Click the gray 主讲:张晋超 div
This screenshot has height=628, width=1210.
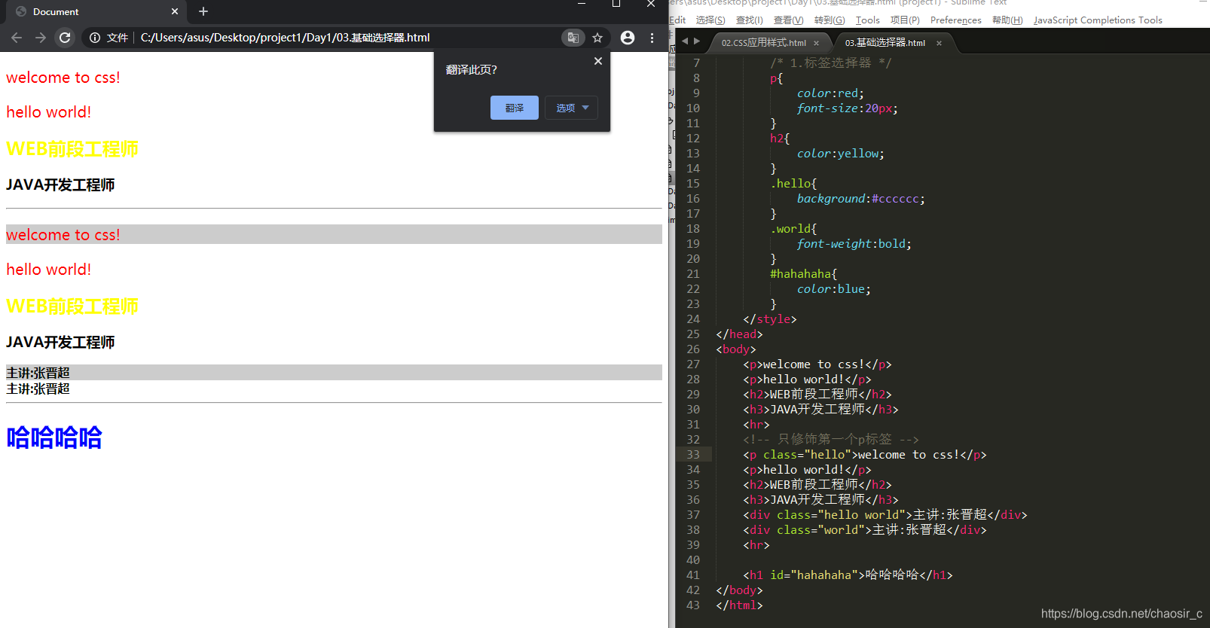click(334, 372)
